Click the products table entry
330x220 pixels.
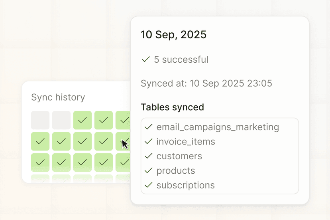pyautogui.click(x=176, y=171)
